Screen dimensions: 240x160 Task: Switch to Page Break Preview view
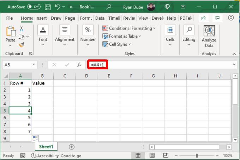pyautogui.click(x=166, y=155)
